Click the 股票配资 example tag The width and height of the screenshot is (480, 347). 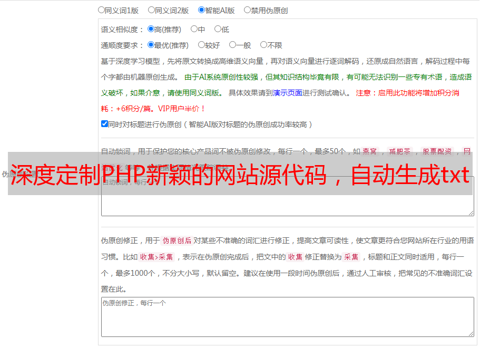437,151
